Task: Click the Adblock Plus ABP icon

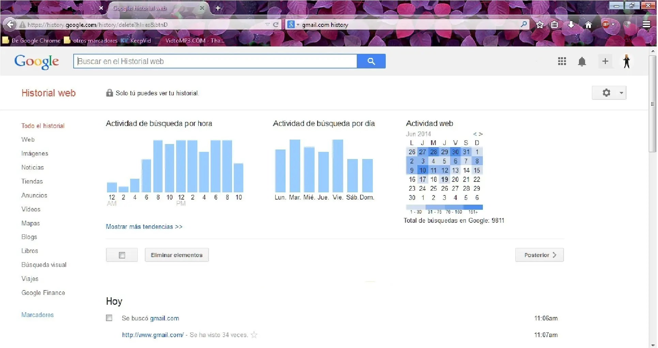Action: coord(606,24)
